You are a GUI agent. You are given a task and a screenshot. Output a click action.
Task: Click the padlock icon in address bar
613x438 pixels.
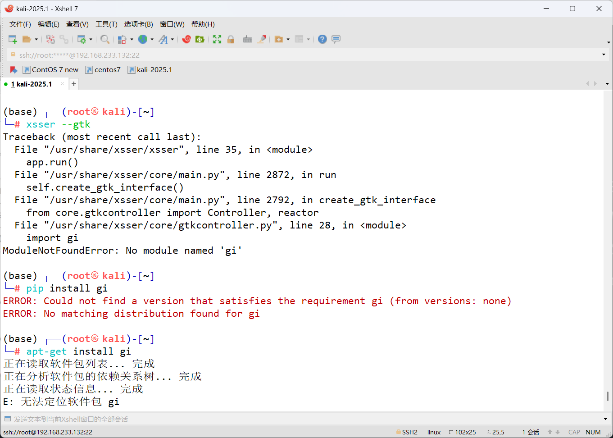(13, 55)
